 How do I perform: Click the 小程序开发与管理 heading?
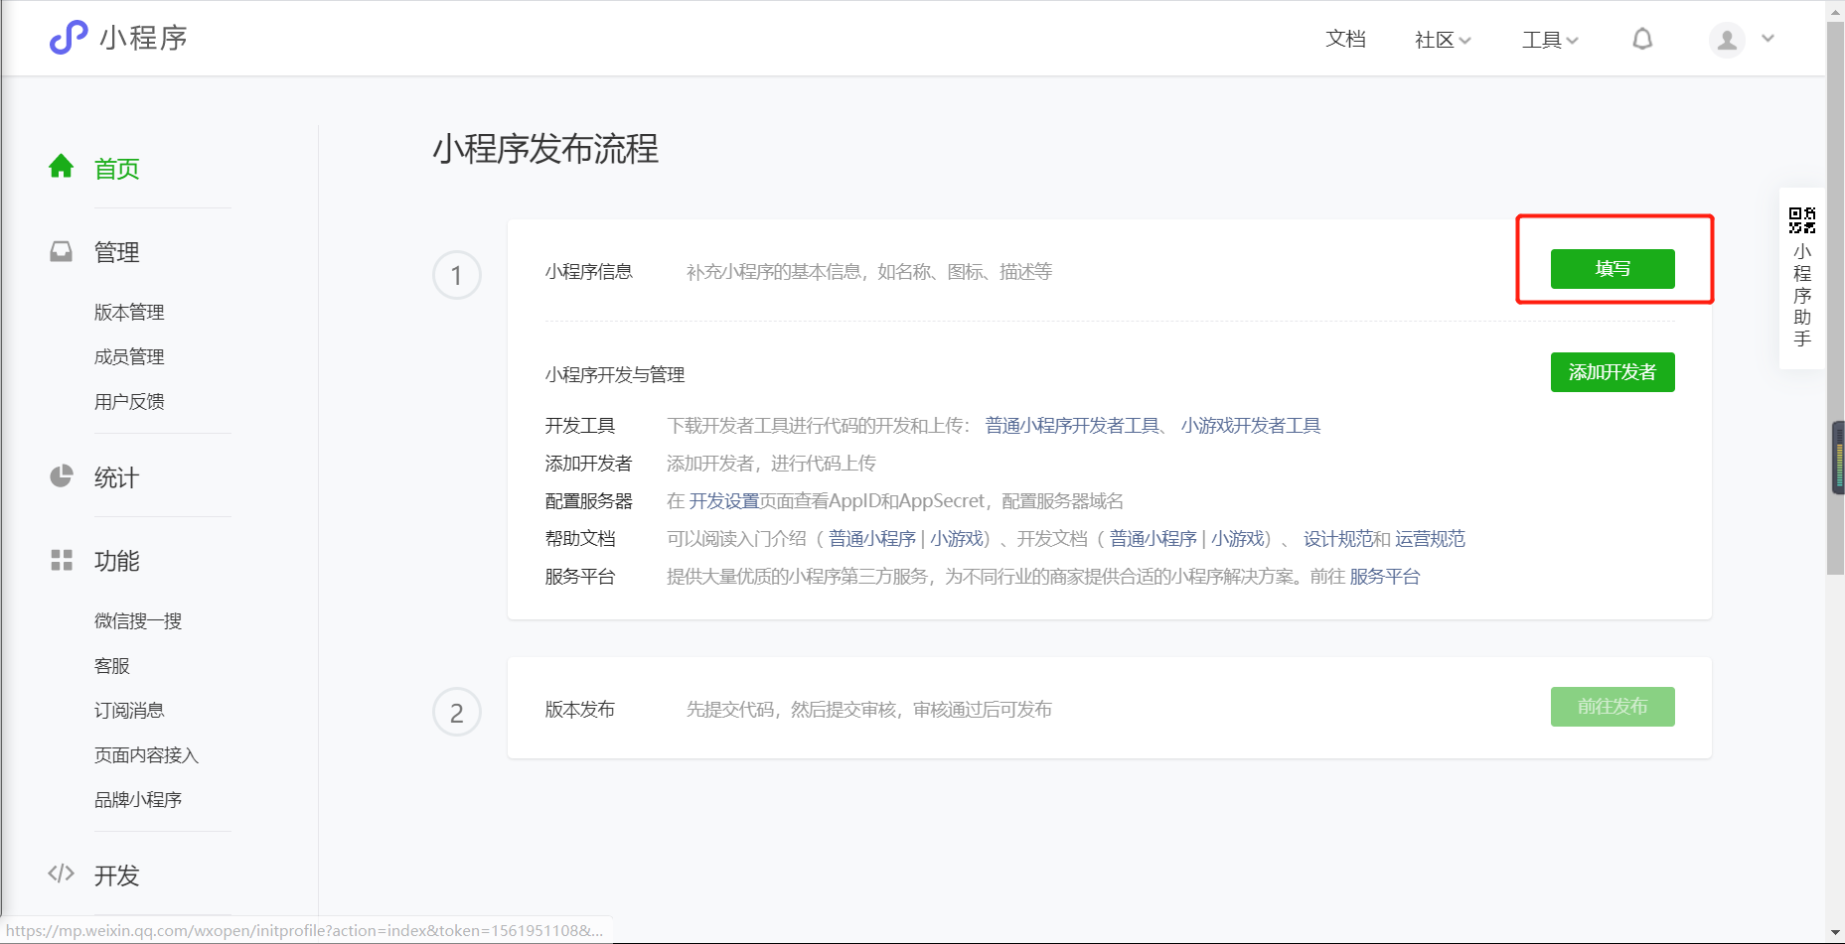tap(615, 375)
